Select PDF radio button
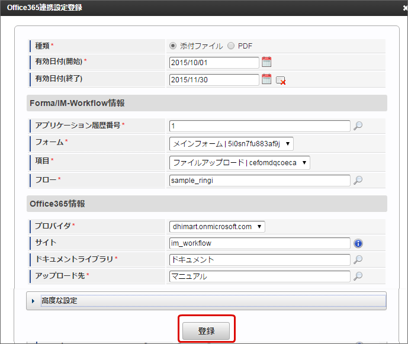The width and height of the screenshot is (408, 344). (231, 46)
